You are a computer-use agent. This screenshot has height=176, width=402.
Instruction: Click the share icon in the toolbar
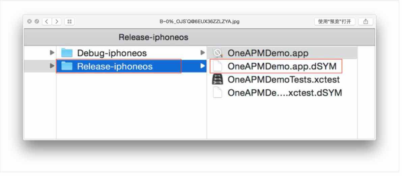click(x=366, y=22)
